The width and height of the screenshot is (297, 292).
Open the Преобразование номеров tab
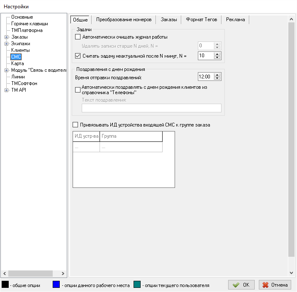tap(123, 19)
